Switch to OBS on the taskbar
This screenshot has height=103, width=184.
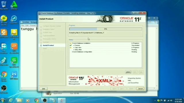(x=45, y=100)
